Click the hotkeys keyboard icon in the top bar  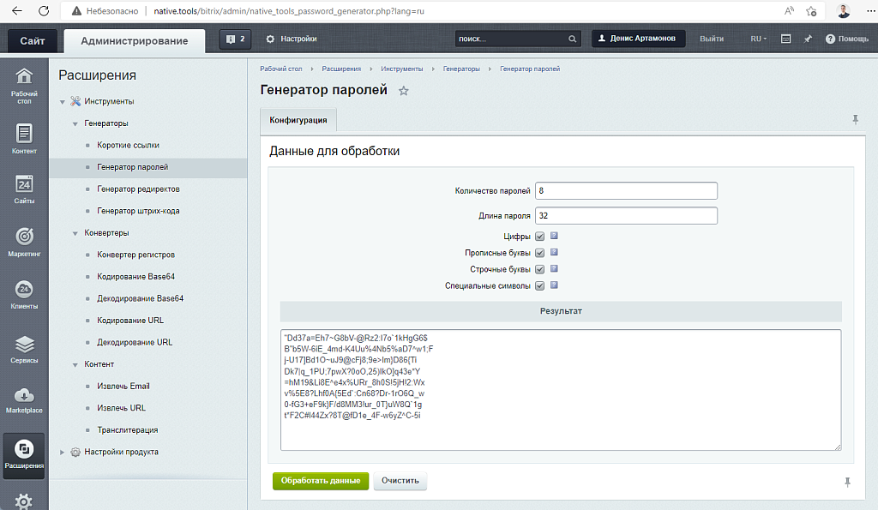pyautogui.click(x=785, y=39)
